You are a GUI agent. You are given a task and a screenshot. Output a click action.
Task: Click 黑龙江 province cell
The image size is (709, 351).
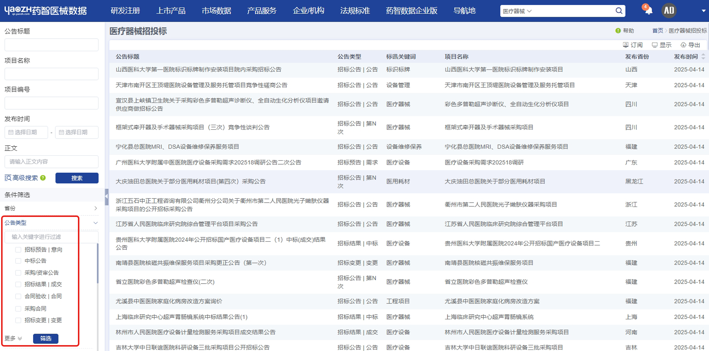click(x=634, y=182)
